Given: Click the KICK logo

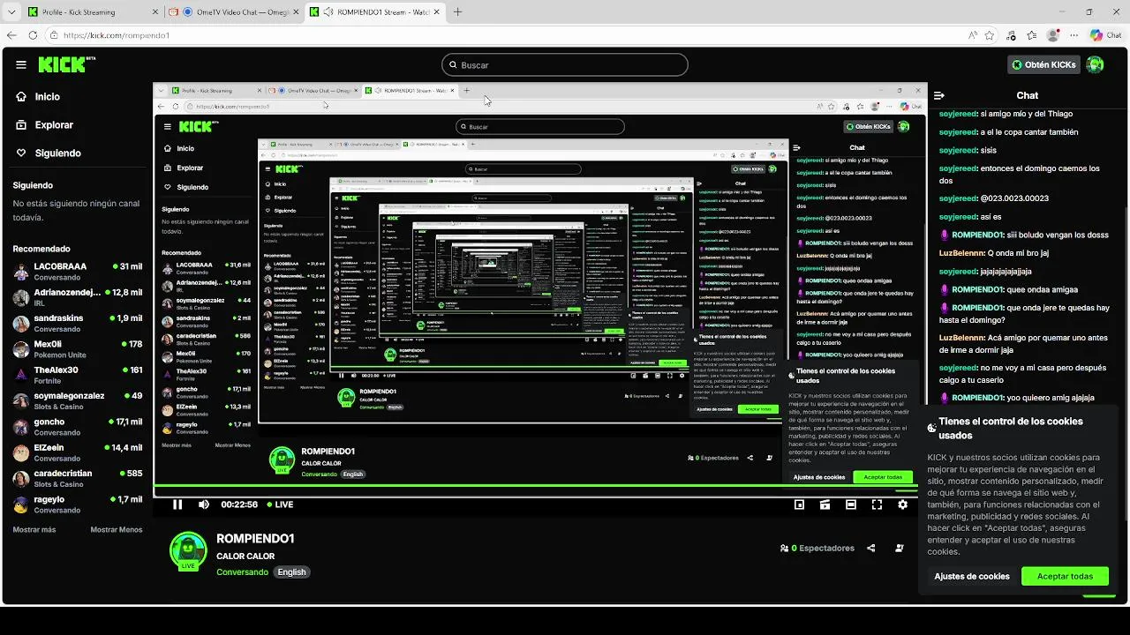Looking at the screenshot, I should pyautogui.click(x=67, y=64).
